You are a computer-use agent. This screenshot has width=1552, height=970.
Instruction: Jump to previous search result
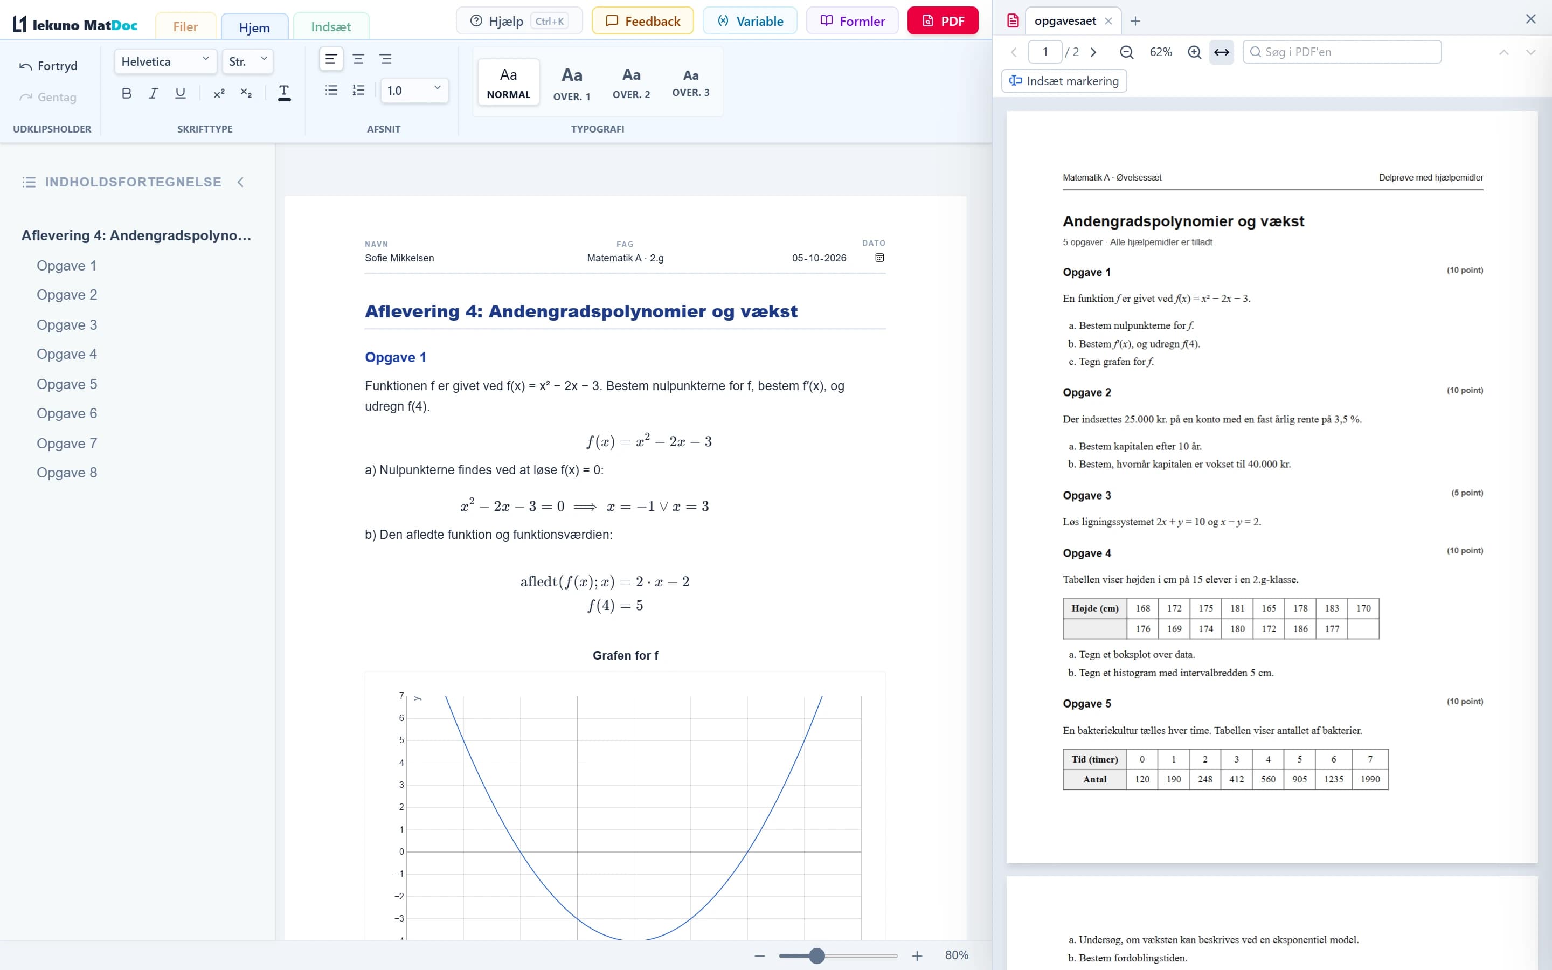click(1504, 52)
